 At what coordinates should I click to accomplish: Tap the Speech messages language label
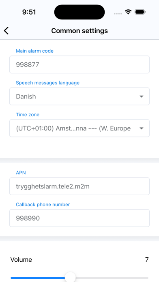click(48, 83)
